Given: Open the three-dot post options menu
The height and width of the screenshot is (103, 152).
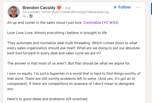Looking at the screenshot, I should (138, 7).
